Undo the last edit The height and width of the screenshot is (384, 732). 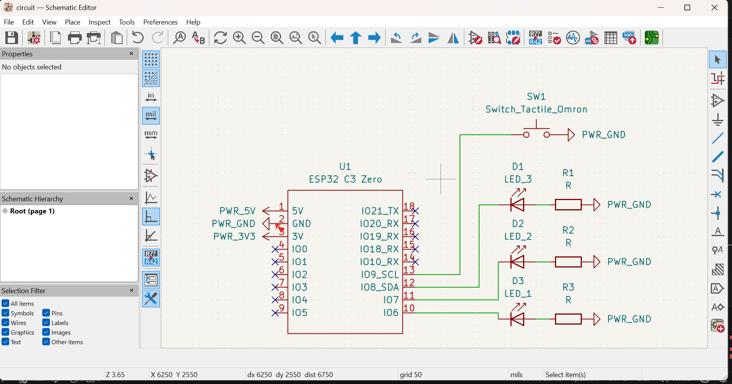coord(137,38)
